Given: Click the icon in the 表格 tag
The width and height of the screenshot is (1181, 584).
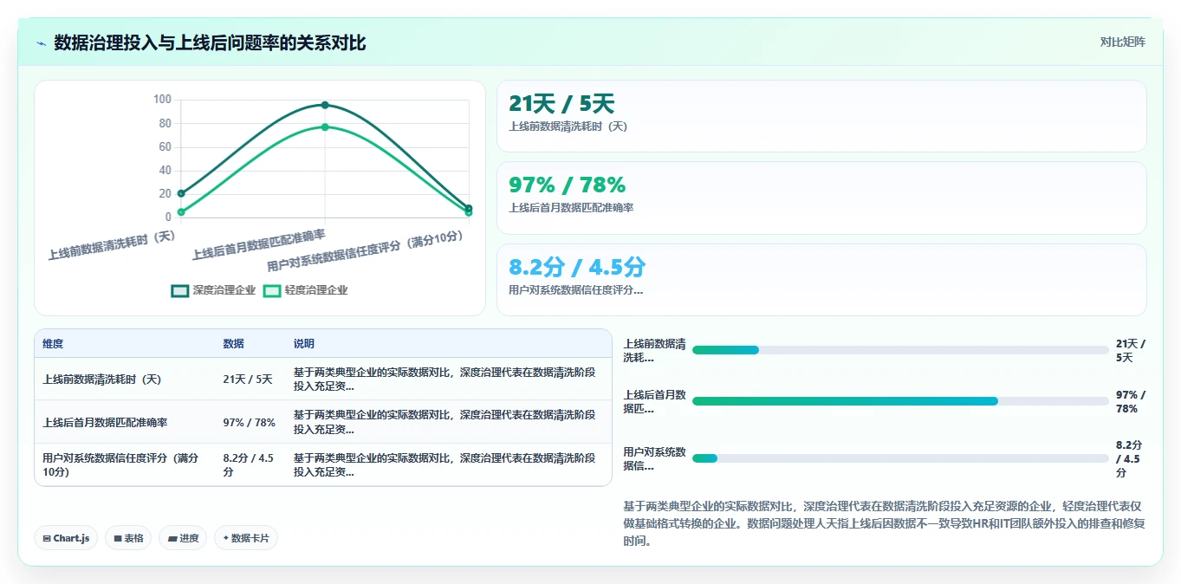Looking at the screenshot, I should (118, 538).
